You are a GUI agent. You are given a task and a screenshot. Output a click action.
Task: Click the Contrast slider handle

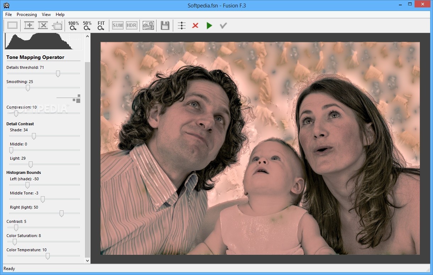point(16,227)
